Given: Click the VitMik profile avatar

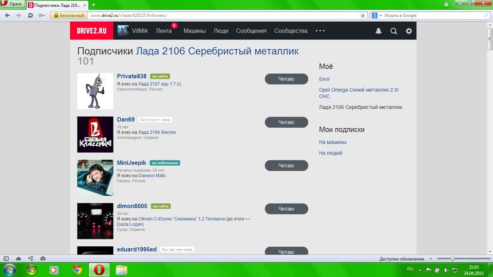Looking at the screenshot, I should coord(123,31).
